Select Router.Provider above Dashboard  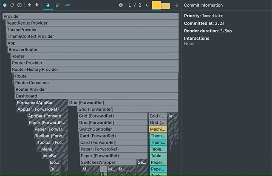tap(96, 89)
